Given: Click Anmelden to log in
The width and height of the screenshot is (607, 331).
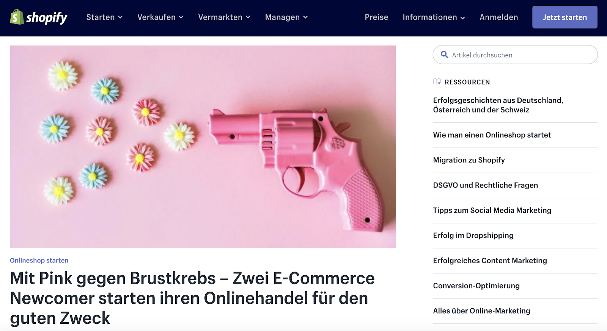Looking at the screenshot, I should coord(498,17).
